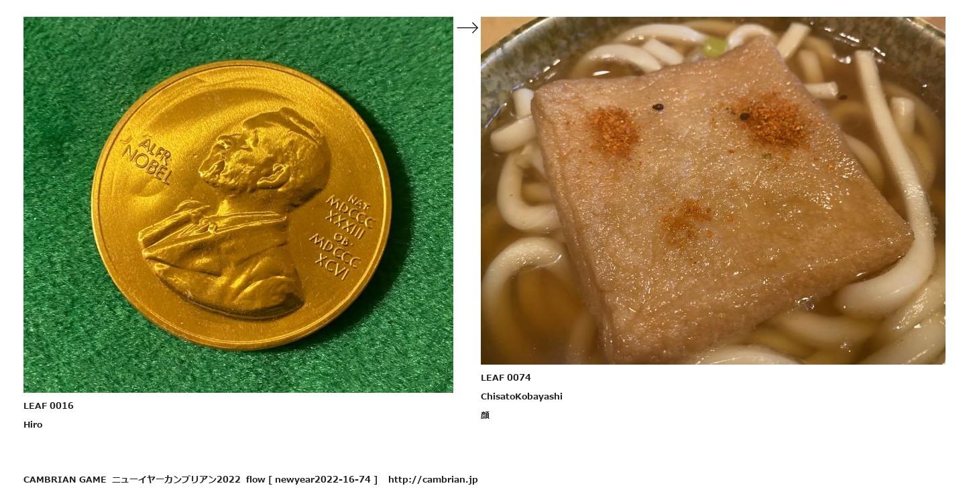
Task: Click the author name Hiro
Action: [x=33, y=424]
